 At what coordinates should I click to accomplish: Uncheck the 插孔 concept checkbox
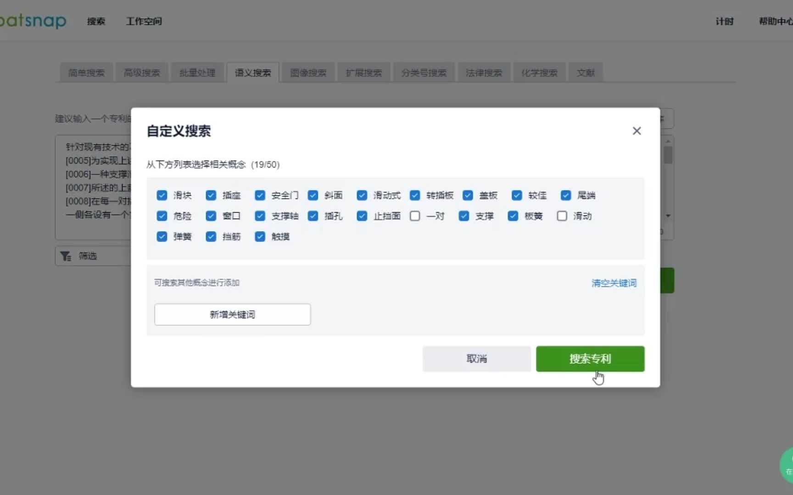point(313,216)
